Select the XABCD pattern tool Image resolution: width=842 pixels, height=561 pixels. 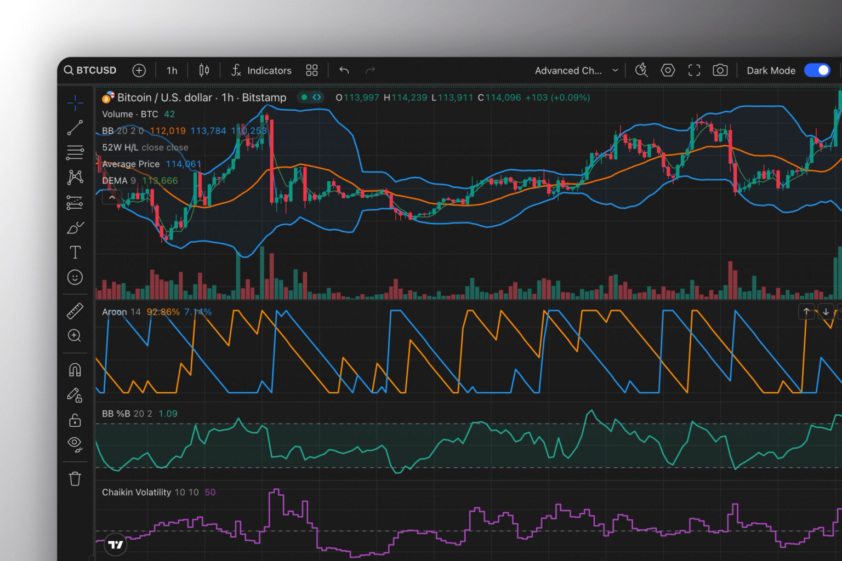coord(75,177)
